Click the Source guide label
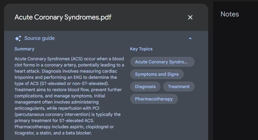Viewport: 258px width, 140px height. pos(39,38)
